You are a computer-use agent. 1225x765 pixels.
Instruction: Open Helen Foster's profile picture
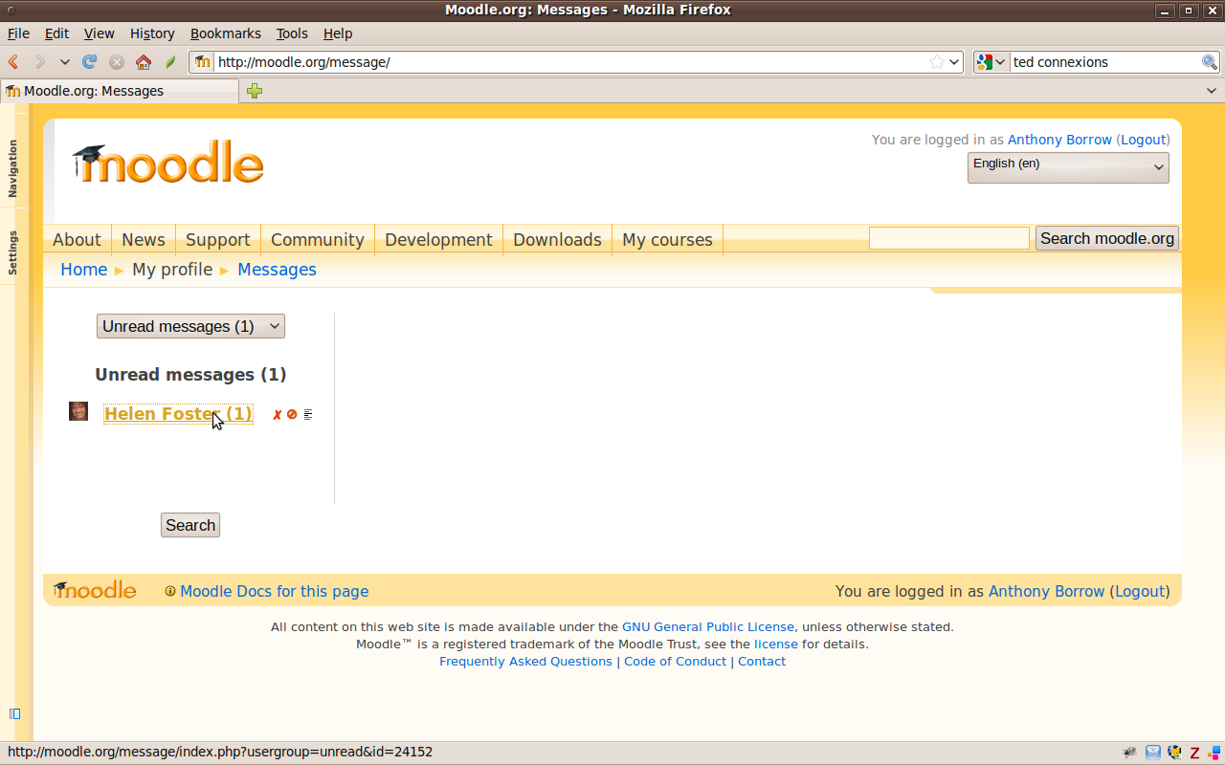[x=78, y=411]
